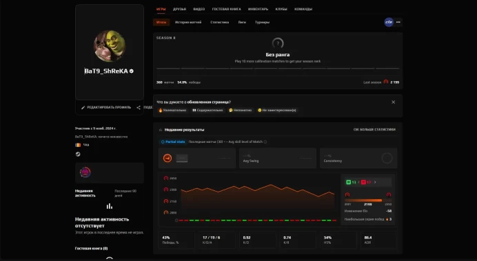Screen dimensions: 477x261
Task: Close the page feedback banner
Action: 393,102
